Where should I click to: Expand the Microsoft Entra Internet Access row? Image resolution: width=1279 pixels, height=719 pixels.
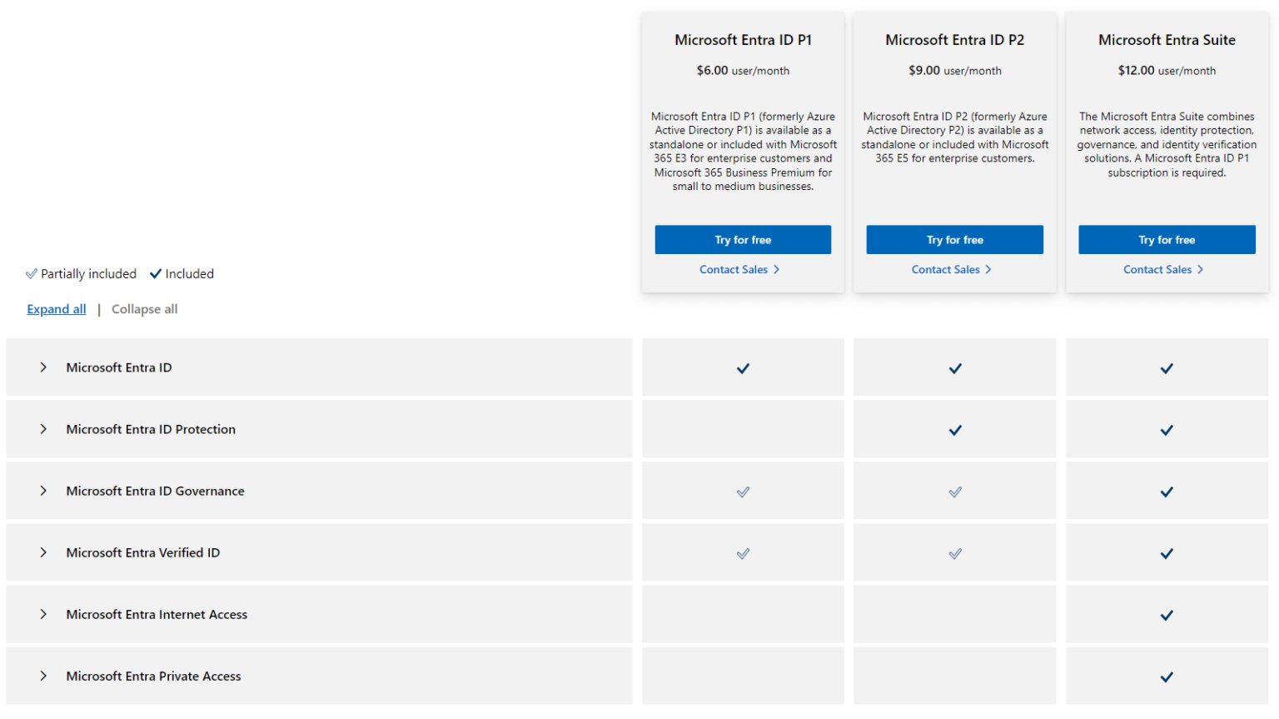[x=44, y=615]
